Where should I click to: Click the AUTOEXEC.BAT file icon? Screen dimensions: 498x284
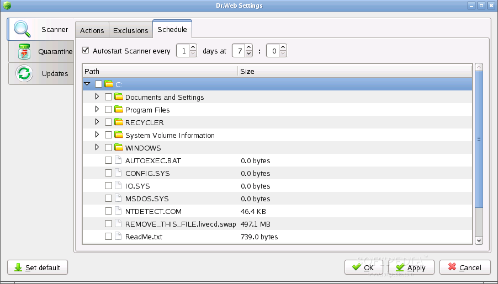pos(118,160)
